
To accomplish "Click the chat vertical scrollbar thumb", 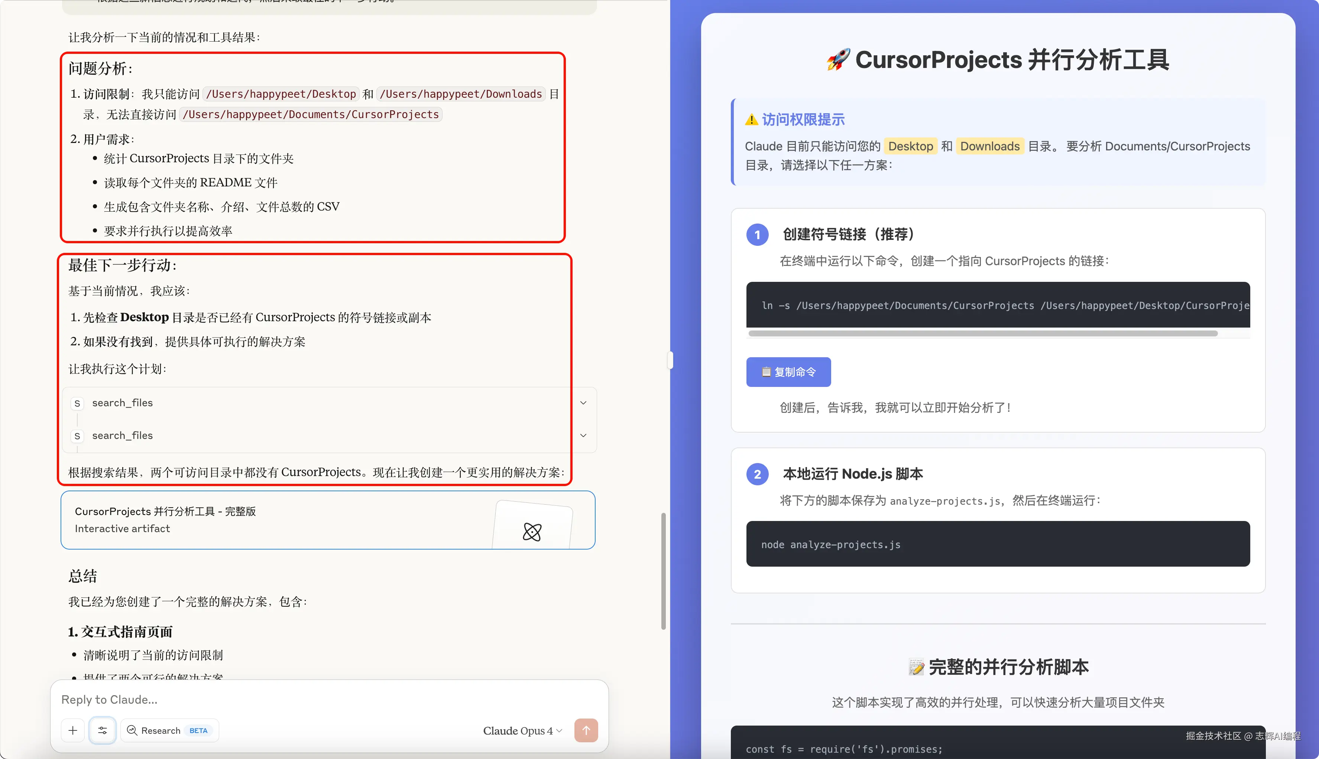I will pos(664,571).
